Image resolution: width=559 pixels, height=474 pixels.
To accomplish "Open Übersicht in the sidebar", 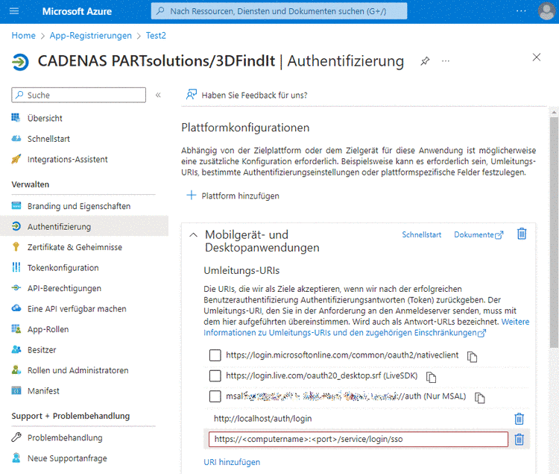I will click(45, 118).
